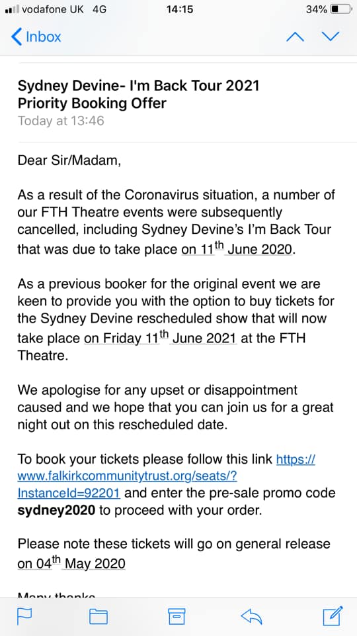Screen dimensions: 357x636
Task: Tap the battery indicator in status bar
Action: (x=341, y=9)
